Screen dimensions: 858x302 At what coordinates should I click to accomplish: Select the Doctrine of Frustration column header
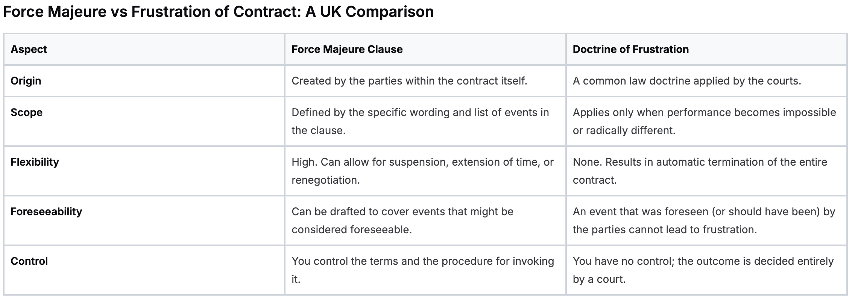(630, 49)
